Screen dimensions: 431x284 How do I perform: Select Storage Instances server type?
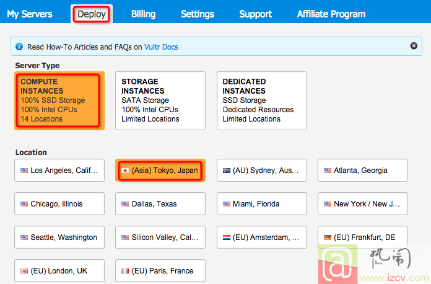point(160,100)
